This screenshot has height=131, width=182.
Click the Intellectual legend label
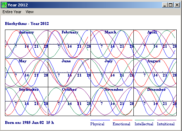pyautogui.click(x=144, y=124)
